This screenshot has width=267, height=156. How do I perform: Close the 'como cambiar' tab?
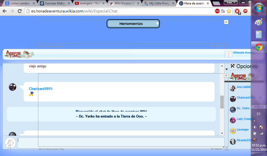pos(34,3)
